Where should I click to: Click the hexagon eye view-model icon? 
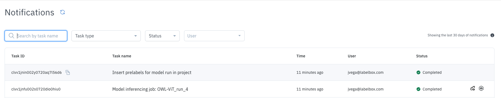481,88
